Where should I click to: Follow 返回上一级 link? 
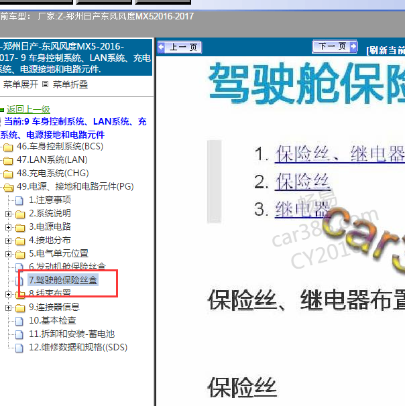28,109
